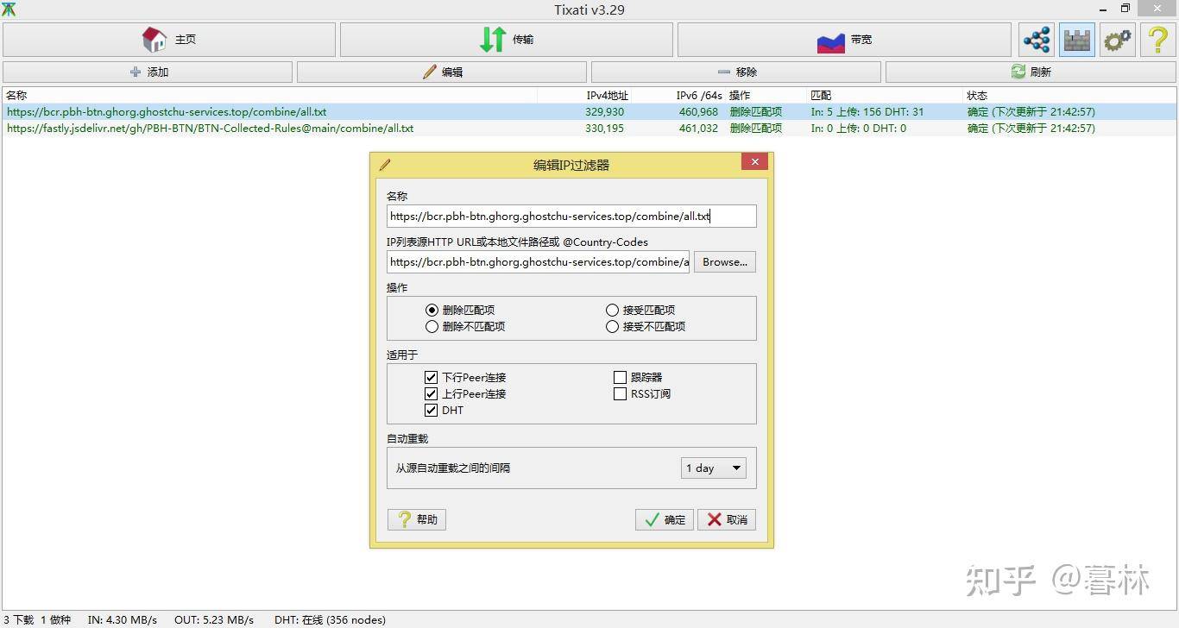Click the 329,930 IPv4 count cell

point(604,112)
